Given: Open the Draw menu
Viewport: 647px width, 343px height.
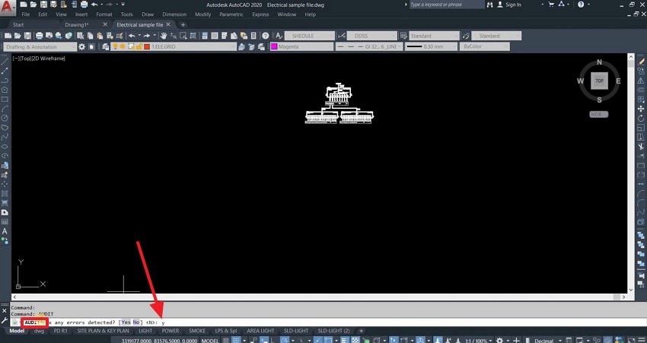Looking at the screenshot, I should tap(148, 14).
